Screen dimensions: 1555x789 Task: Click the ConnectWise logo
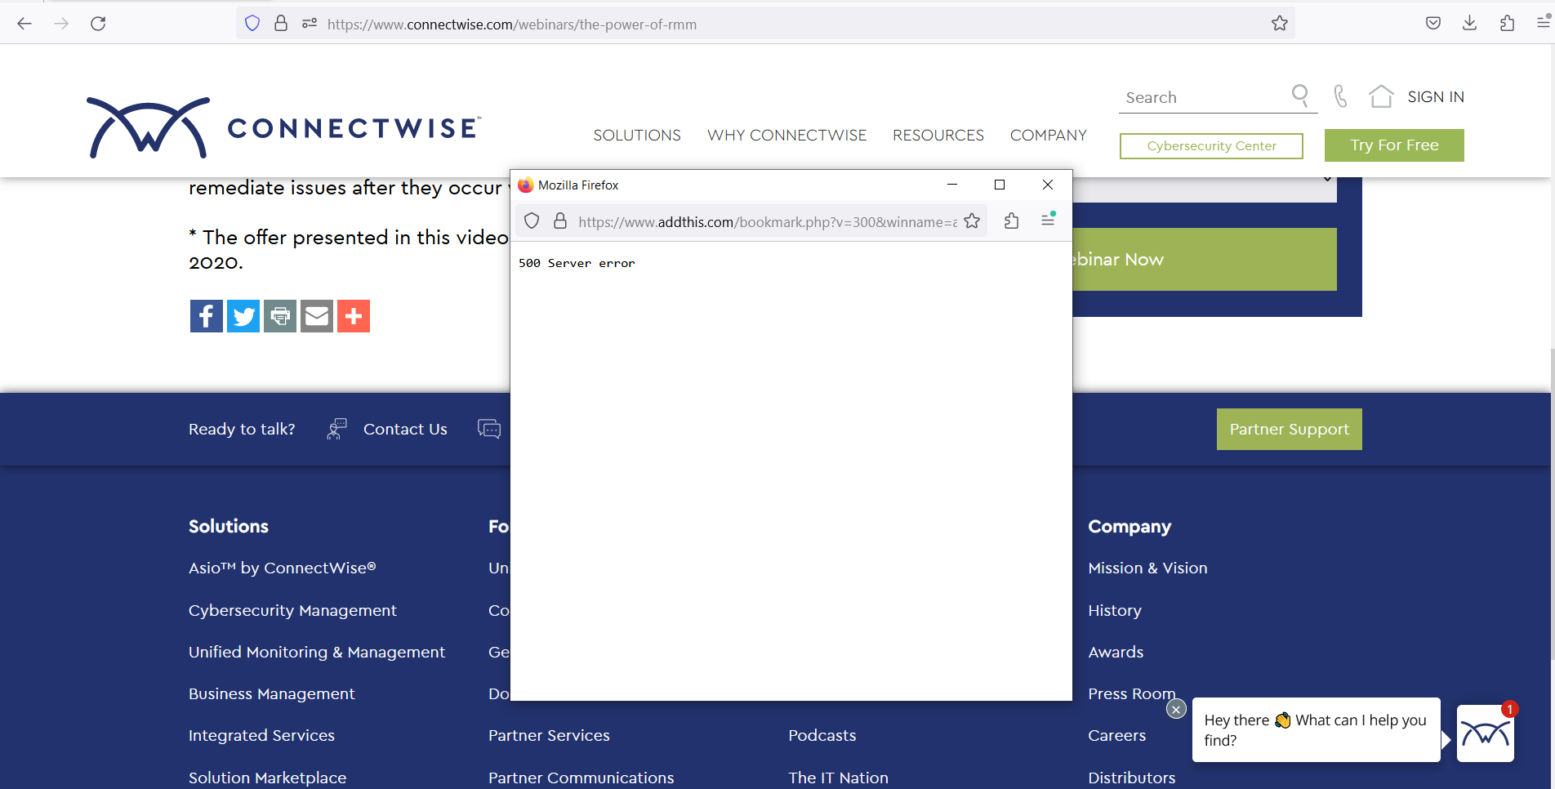(283, 127)
